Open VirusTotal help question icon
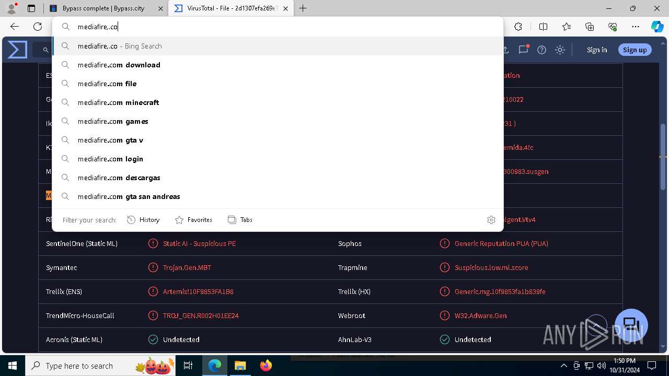This screenshot has height=376, width=669. (x=541, y=50)
